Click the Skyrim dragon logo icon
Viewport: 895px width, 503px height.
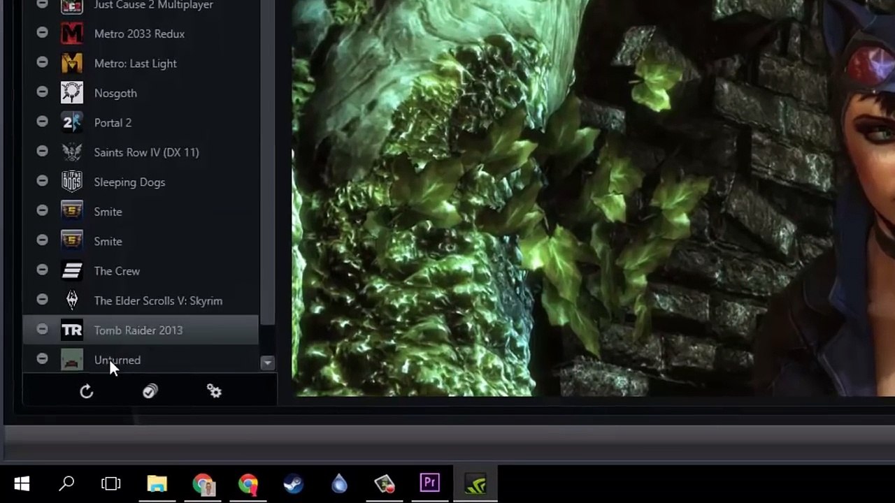(72, 300)
